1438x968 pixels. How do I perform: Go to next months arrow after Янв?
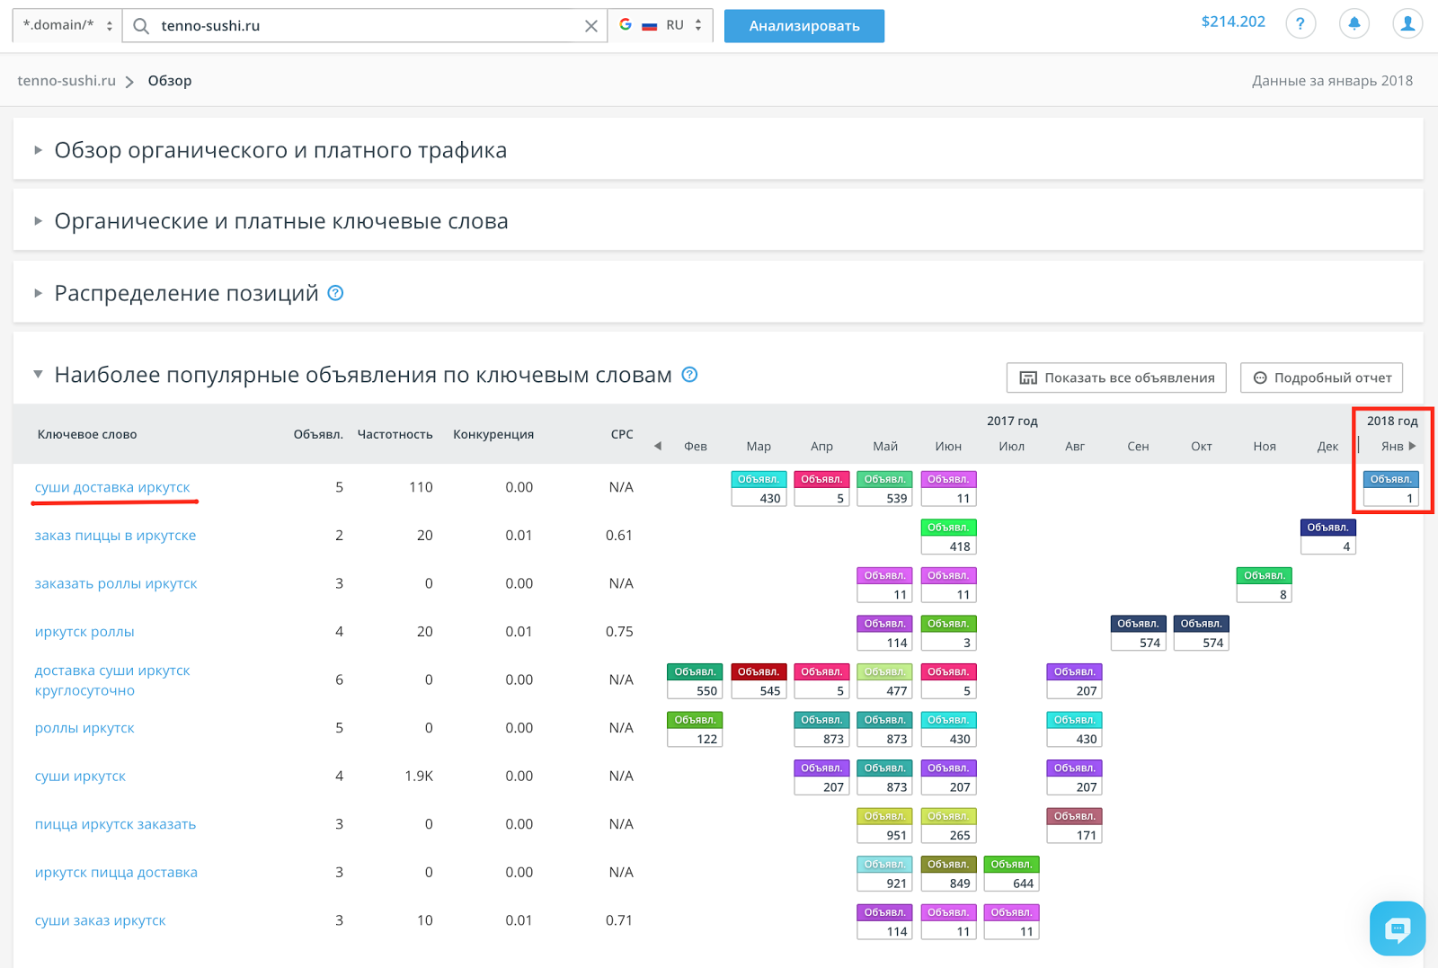[x=1412, y=446]
